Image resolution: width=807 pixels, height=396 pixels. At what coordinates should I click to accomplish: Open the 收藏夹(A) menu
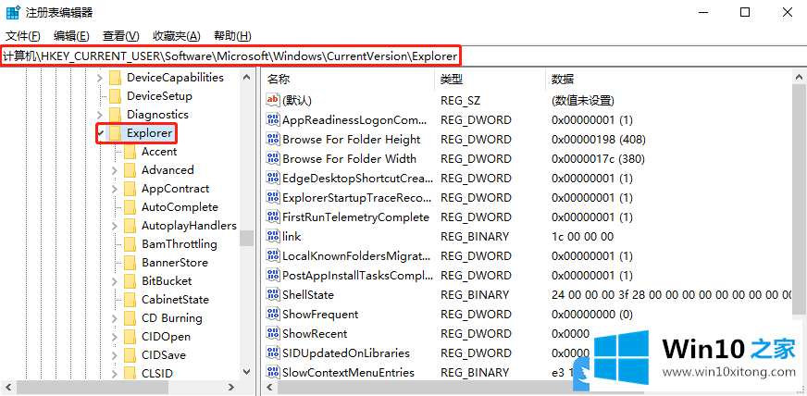(177, 36)
